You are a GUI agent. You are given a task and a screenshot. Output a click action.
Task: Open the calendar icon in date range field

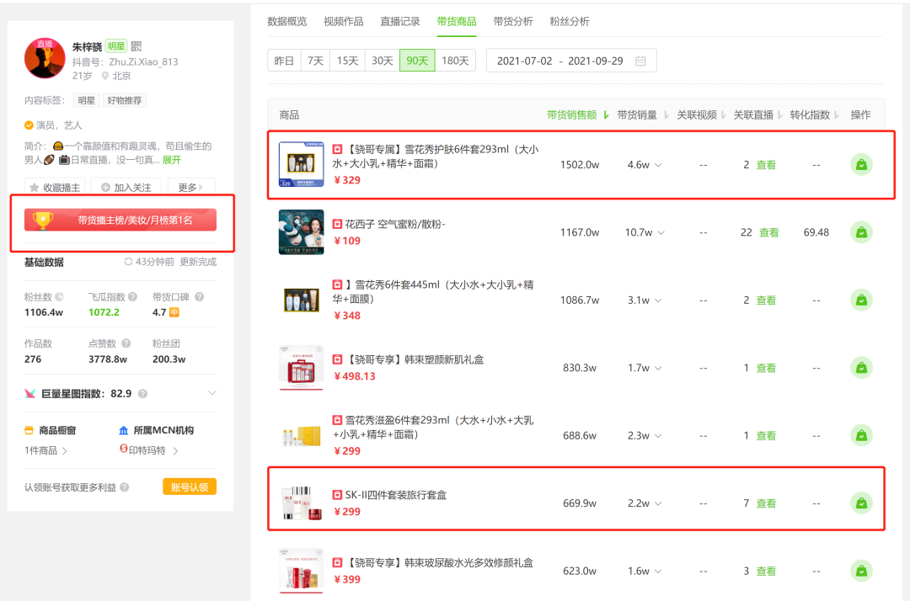[640, 61]
